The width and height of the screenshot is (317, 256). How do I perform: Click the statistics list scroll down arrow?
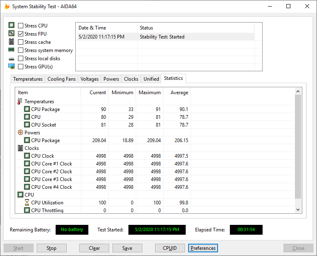tap(298, 210)
